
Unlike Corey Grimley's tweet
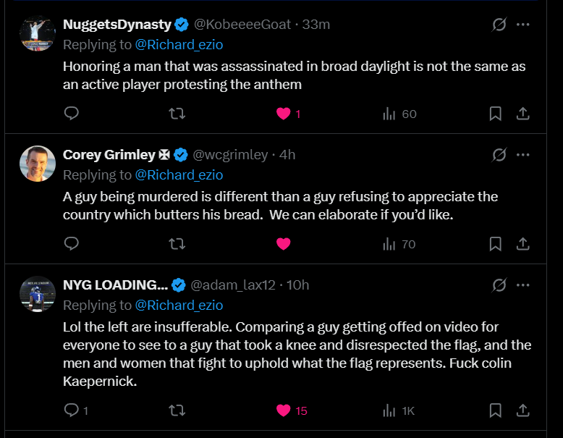(284, 244)
